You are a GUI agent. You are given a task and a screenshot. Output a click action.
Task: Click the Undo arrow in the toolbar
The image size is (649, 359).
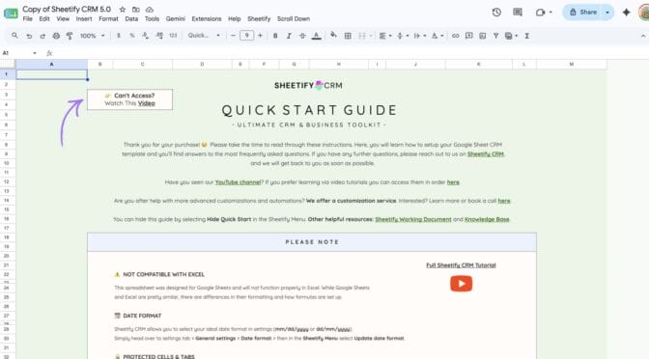click(x=29, y=36)
